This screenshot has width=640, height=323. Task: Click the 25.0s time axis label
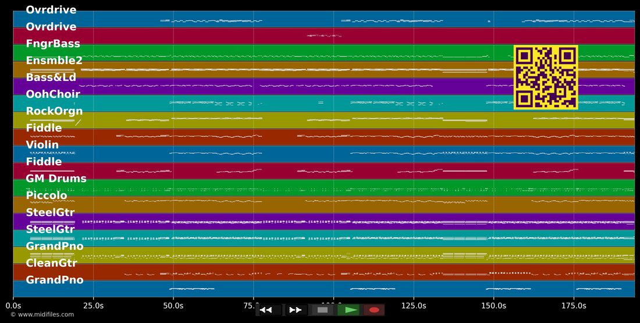pyautogui.click(x=94, y=306)
